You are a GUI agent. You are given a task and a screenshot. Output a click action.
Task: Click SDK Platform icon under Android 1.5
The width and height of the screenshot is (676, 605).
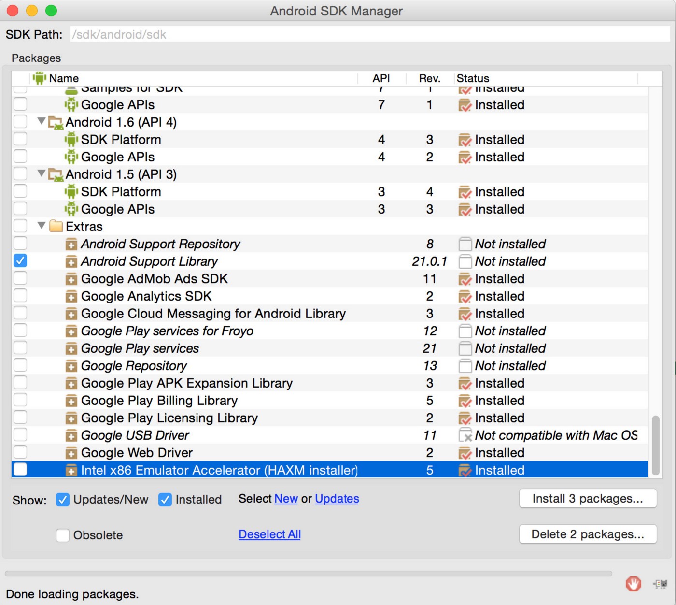click(x=71, y=192)
